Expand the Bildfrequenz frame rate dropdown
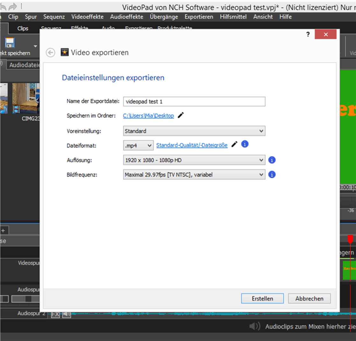Image resolution: width=356 pixels, height=341 pixels. tap(194, 175)
